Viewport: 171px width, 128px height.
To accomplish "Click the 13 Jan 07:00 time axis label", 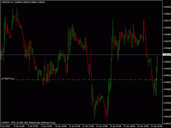I will click(115, 126).
